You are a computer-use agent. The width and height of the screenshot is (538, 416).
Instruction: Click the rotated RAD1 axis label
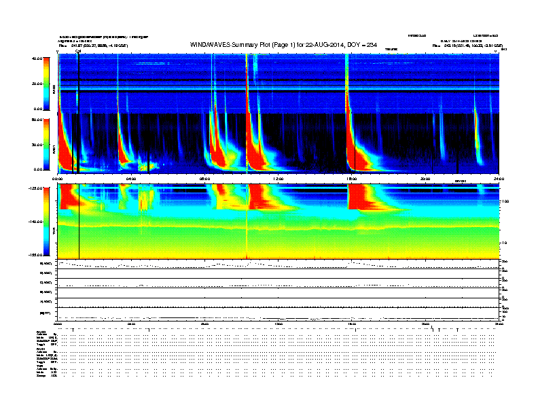pos(54,150)
